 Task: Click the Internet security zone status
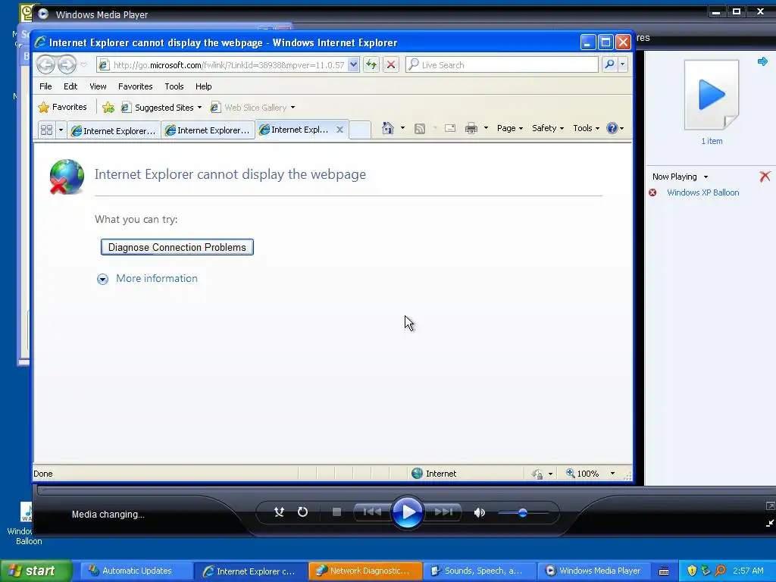pyautogui.click(x=434, y=474)
